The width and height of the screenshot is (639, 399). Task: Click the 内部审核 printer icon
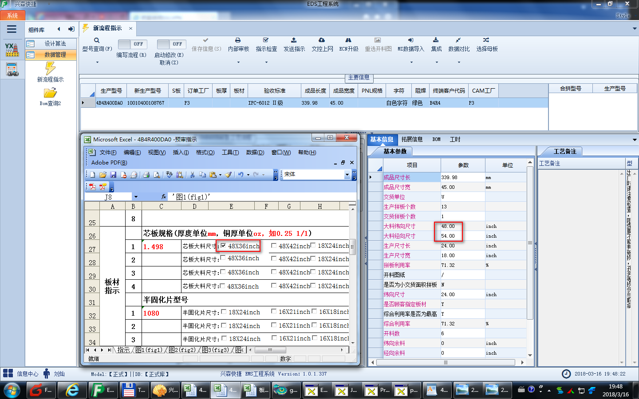(238, 40)
